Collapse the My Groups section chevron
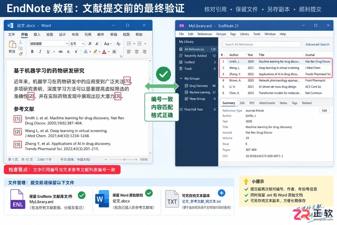This screenshot has width=337, height=225. [x=181, y=78]
